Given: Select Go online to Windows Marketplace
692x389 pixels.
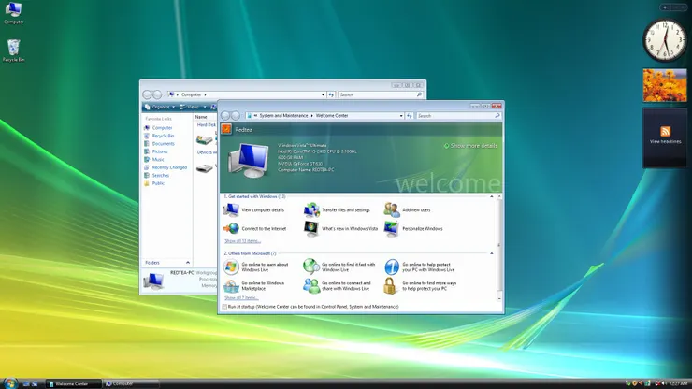Looking at the screenshot, I should tap(254, 286).
